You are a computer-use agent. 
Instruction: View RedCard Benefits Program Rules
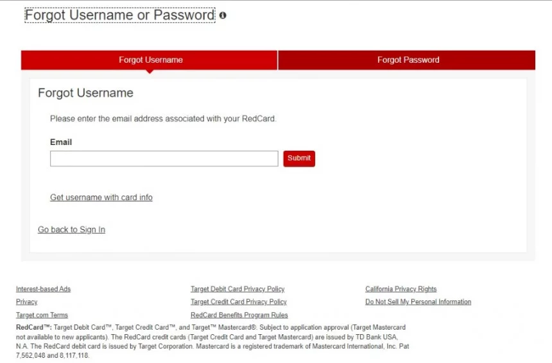(x=239, y=315)
